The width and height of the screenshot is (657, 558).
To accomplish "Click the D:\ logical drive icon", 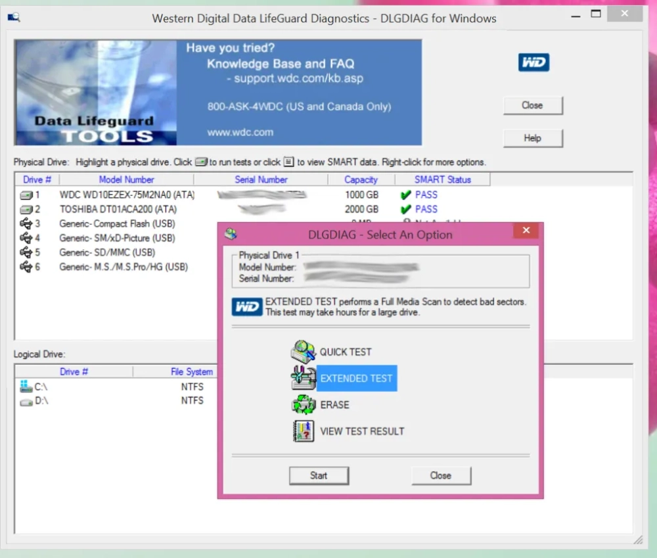I will tap(26, 402).
